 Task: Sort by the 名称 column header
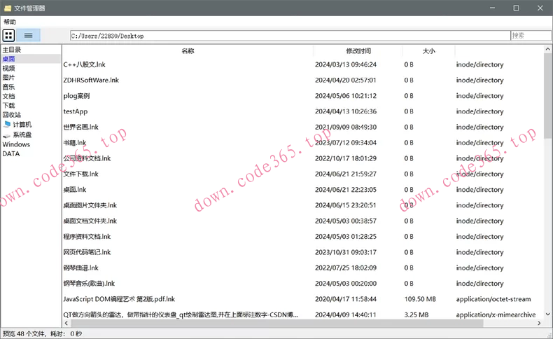pos(188,51)
